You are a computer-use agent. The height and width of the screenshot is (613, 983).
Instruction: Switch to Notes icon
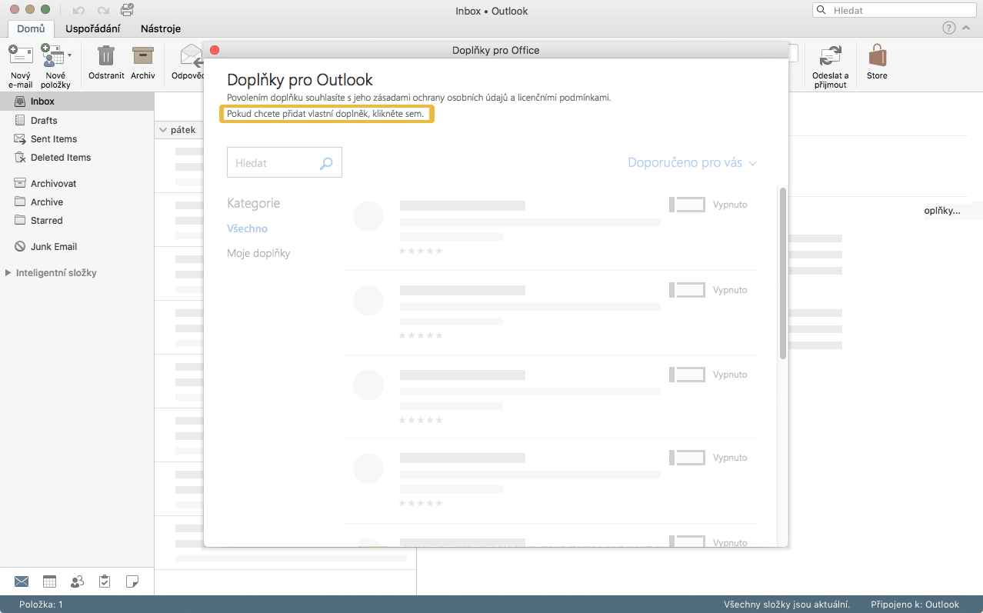[132, 581]
